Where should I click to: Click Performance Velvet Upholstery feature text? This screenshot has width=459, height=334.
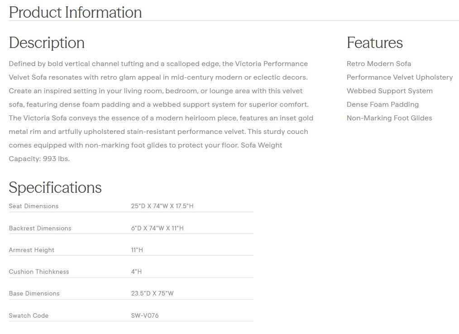click(399, 77)
